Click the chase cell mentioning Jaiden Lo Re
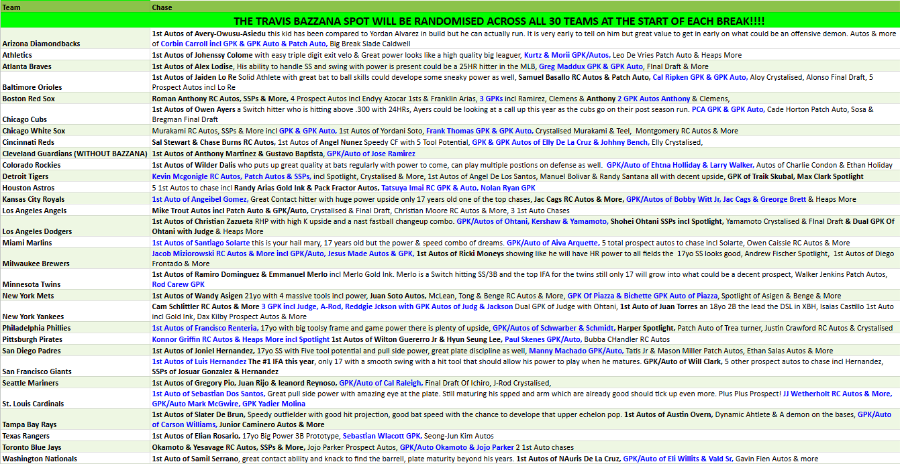This screenshot has width=900, height=464. click(525, 82)
